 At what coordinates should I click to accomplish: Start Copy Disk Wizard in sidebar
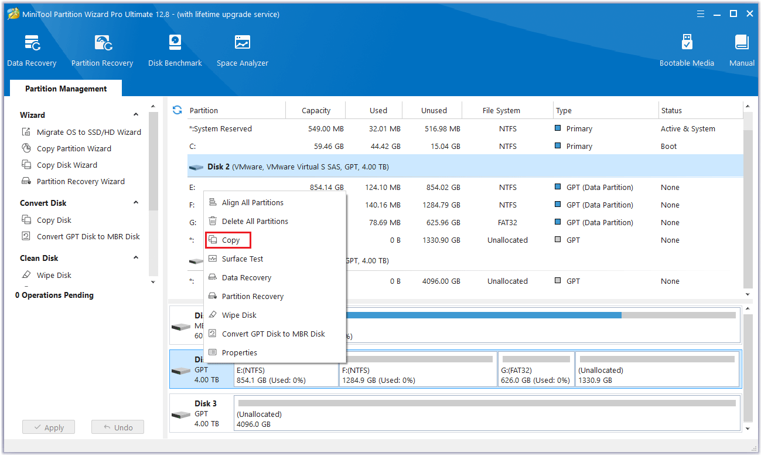point(59,165)
